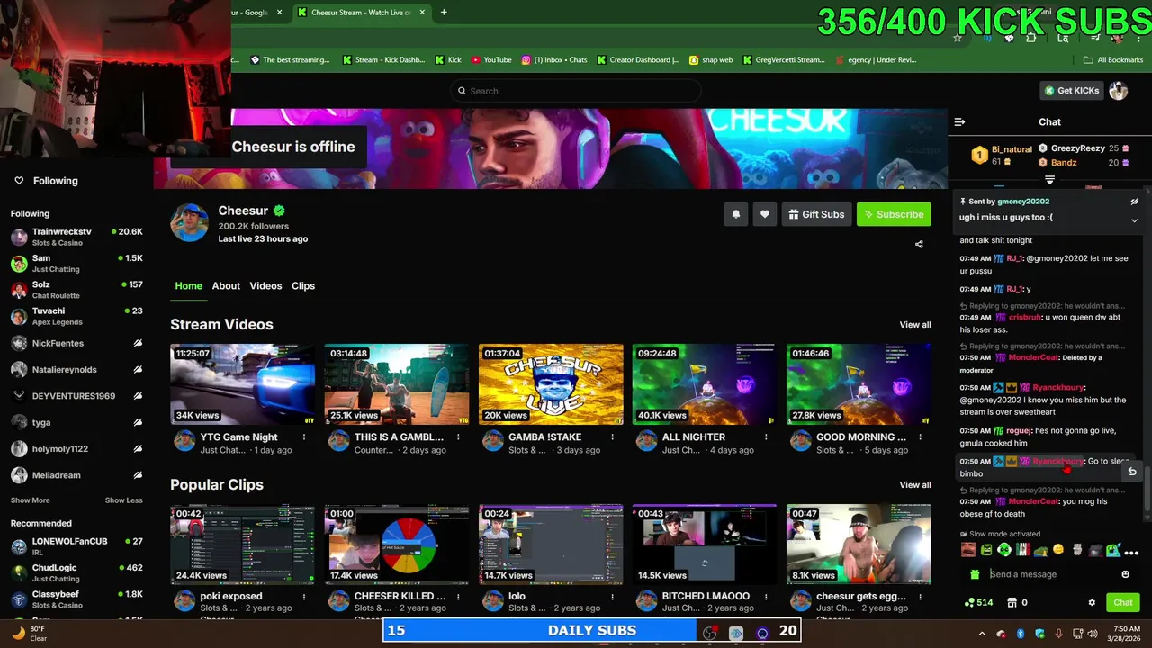Click the Following heart icon in the sidebar

tap(19, 181)
